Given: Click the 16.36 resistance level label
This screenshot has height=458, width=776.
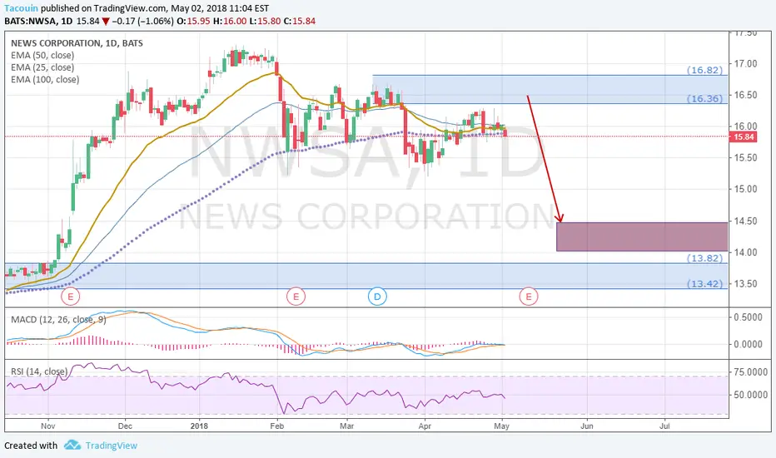Looking at the screenshot, I should (x=704, y=98).
